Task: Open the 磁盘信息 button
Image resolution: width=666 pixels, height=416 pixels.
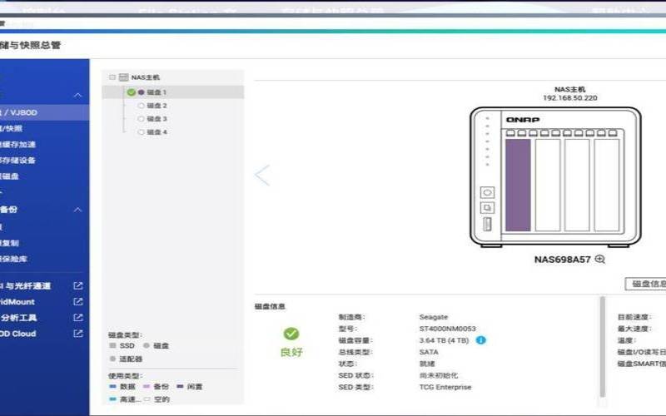Action: 646,284
